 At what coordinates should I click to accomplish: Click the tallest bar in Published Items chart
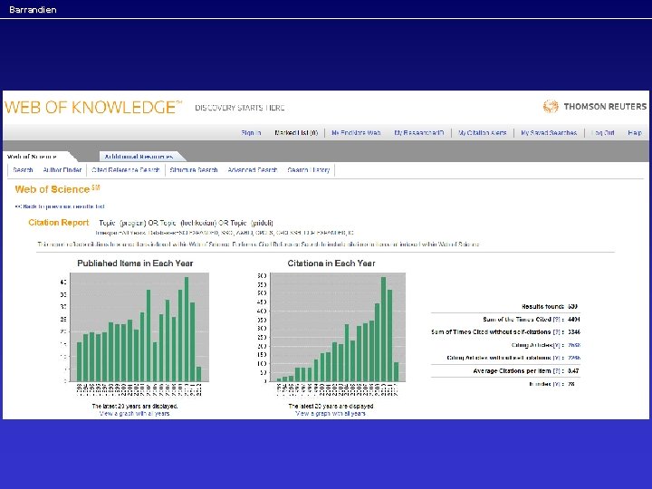pos(187,329)
